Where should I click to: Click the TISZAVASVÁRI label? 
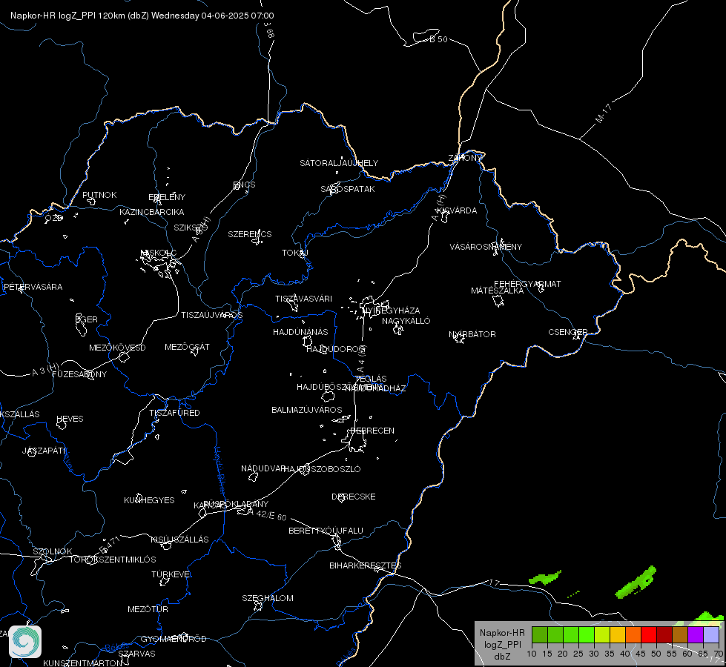point(304,299)
